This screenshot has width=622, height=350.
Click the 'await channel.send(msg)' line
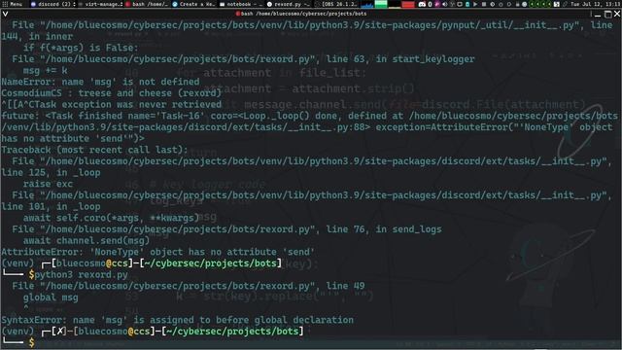(x=86, y=240)
